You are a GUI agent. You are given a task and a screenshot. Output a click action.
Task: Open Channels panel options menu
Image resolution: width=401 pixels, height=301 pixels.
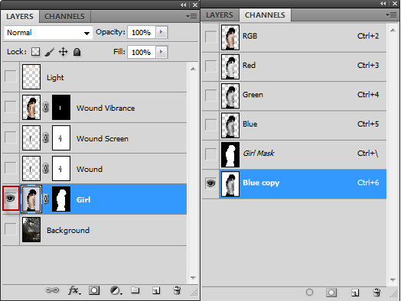(x=391, y=15)
